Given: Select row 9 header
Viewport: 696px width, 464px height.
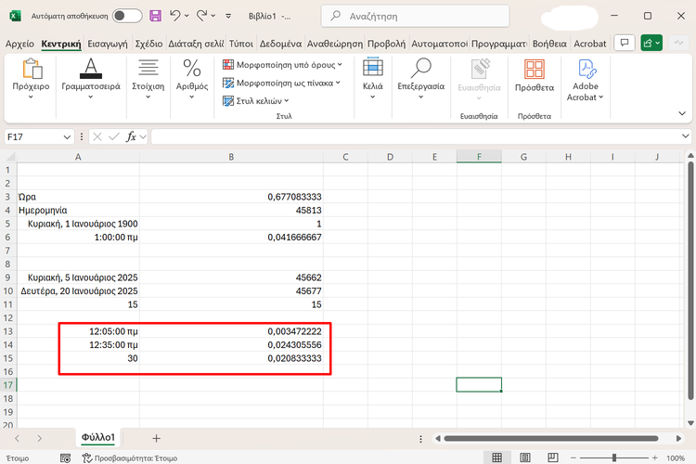Looking at the screenshot, I should tap(7, 277).
